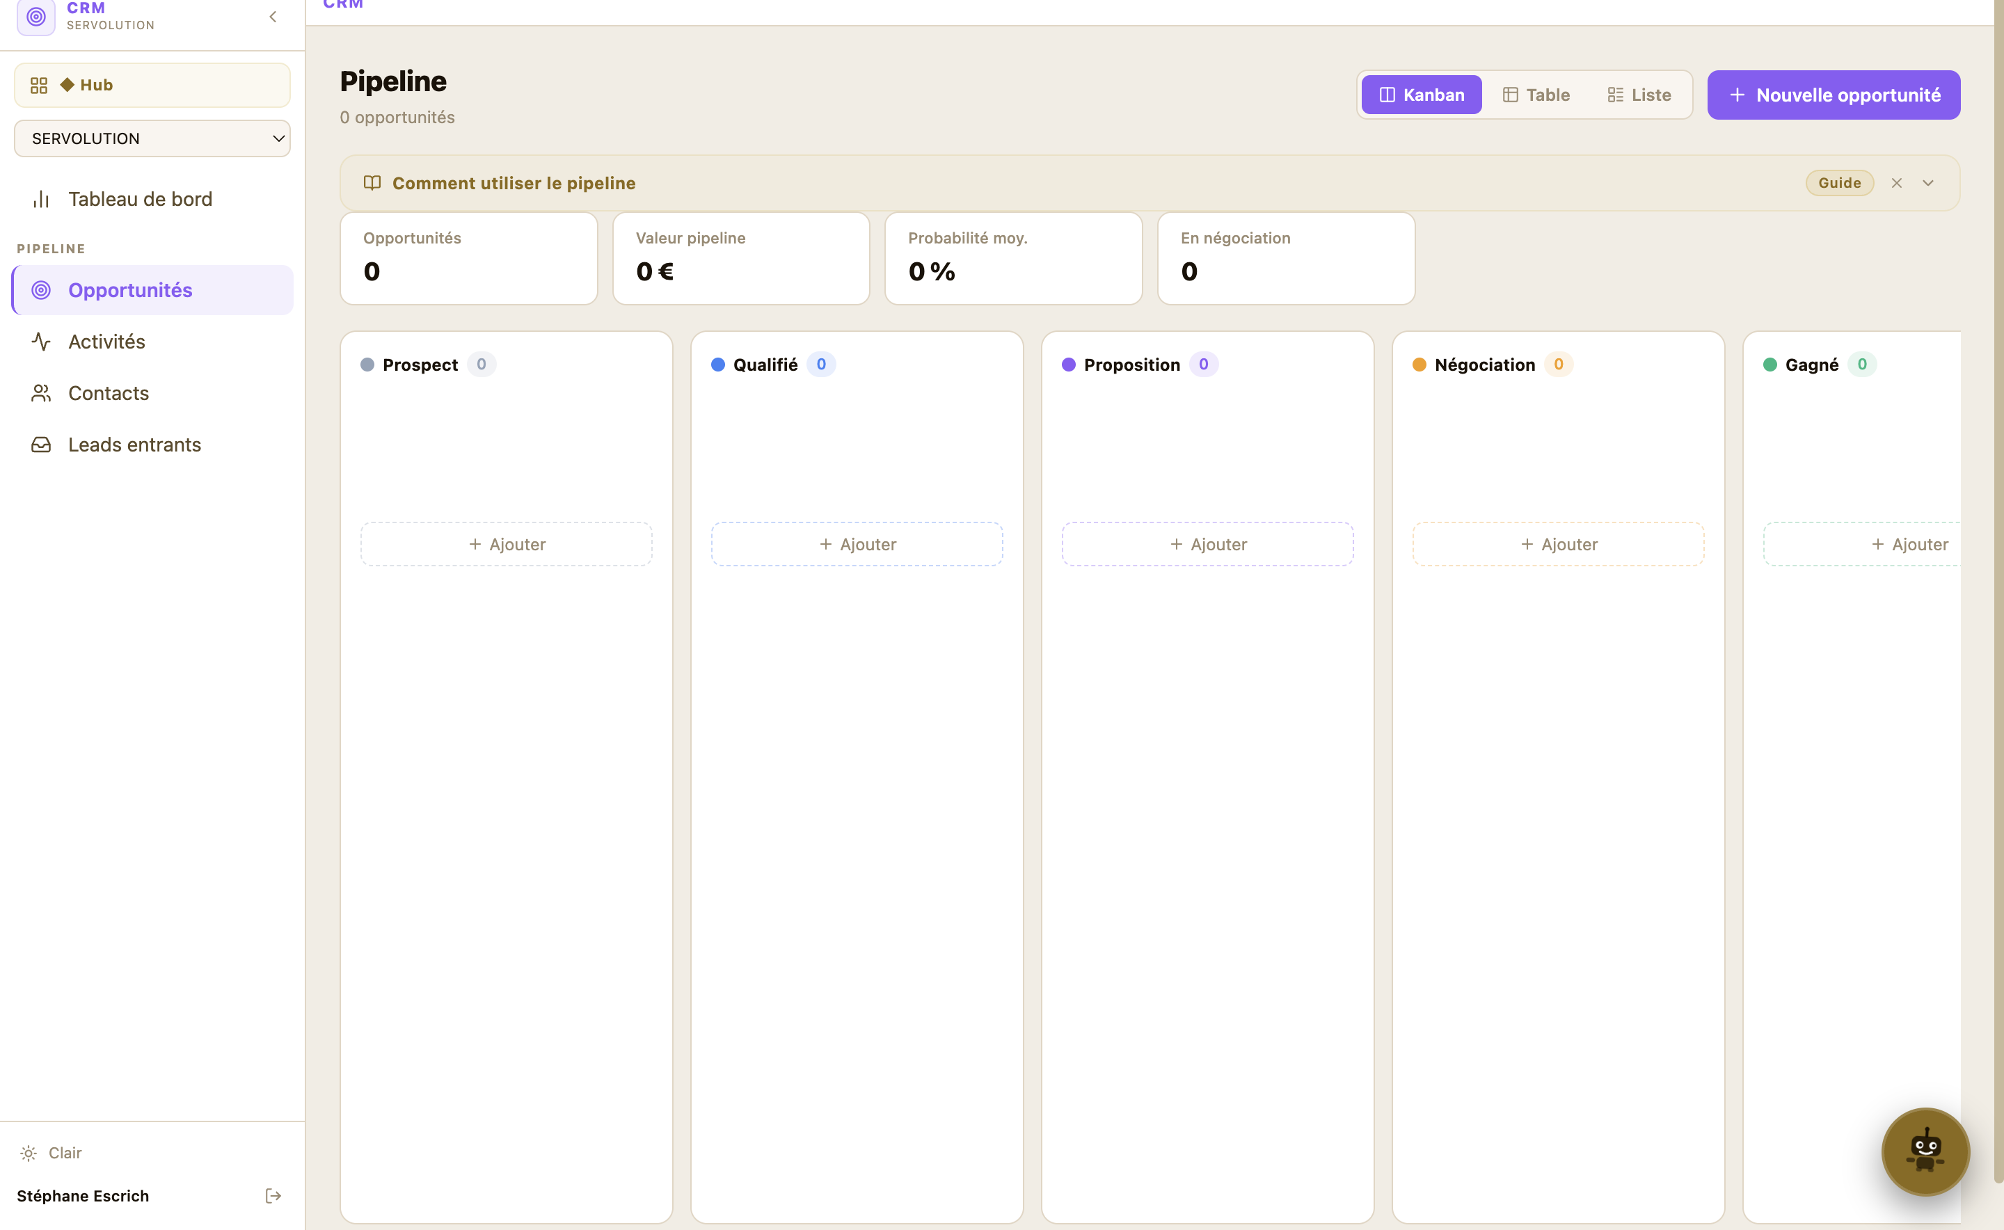Toggle the Clair light theme
This screenshot has width=2004, height=1230.
pos(51,1152)
